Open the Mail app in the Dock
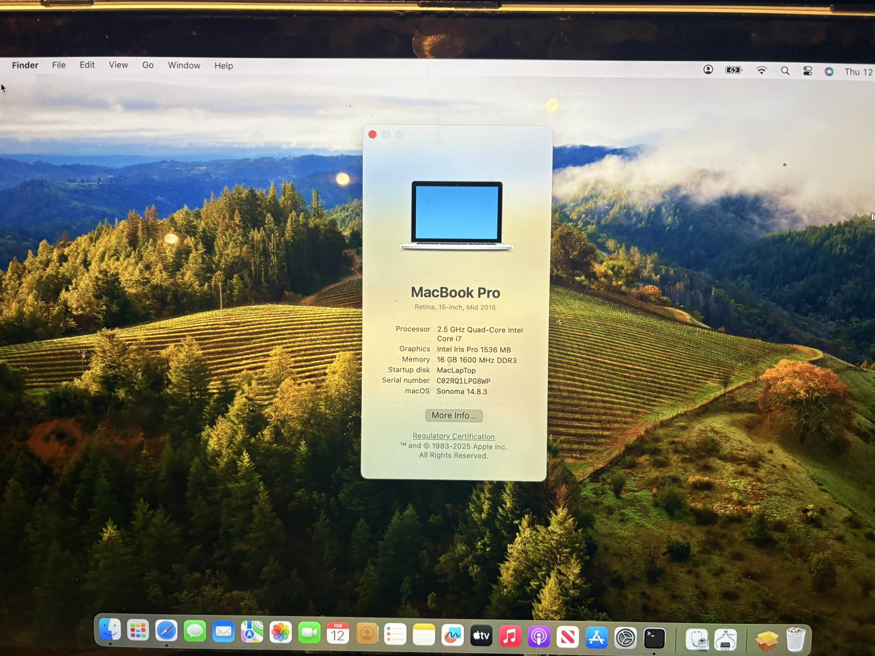This screenshot has width=875, height=656. [x=223, y=632]
